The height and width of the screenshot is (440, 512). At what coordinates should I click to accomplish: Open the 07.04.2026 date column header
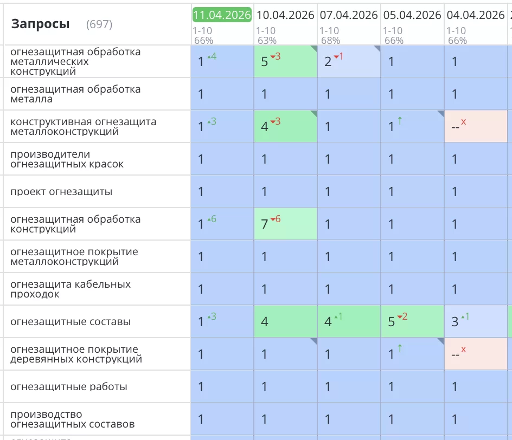349,15
